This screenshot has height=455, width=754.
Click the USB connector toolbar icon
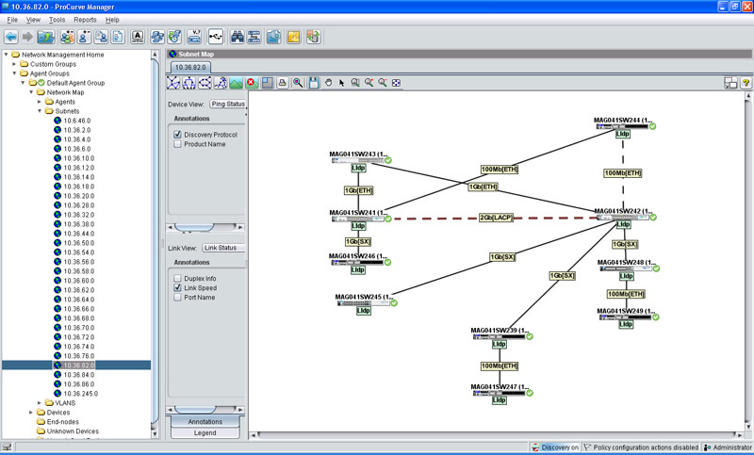[216, 37]
